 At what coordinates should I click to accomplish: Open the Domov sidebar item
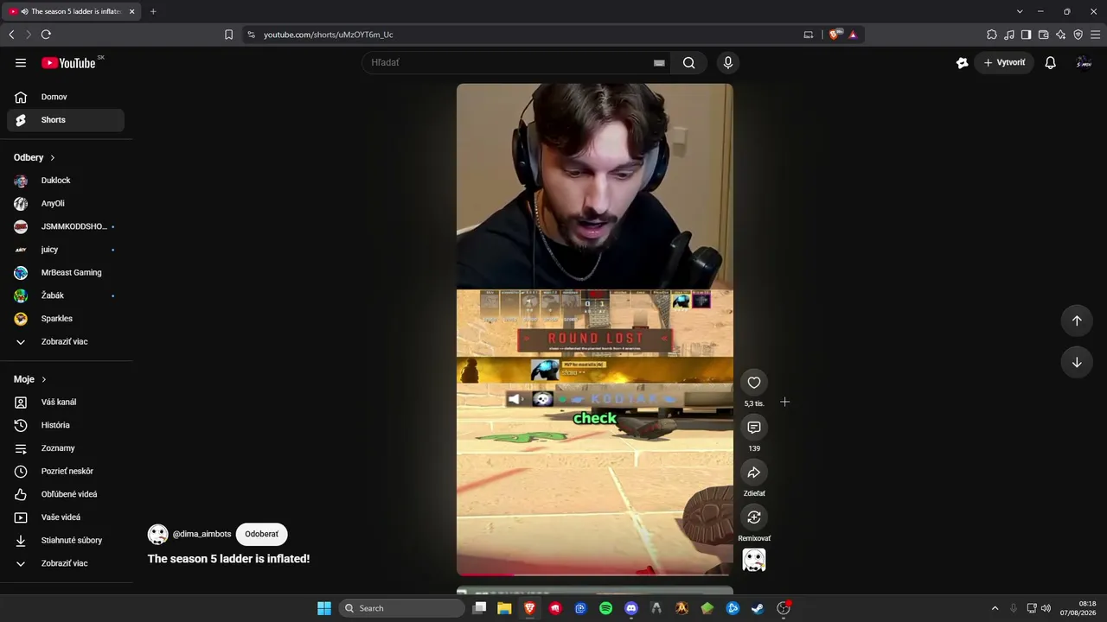(x=66, y=97)
